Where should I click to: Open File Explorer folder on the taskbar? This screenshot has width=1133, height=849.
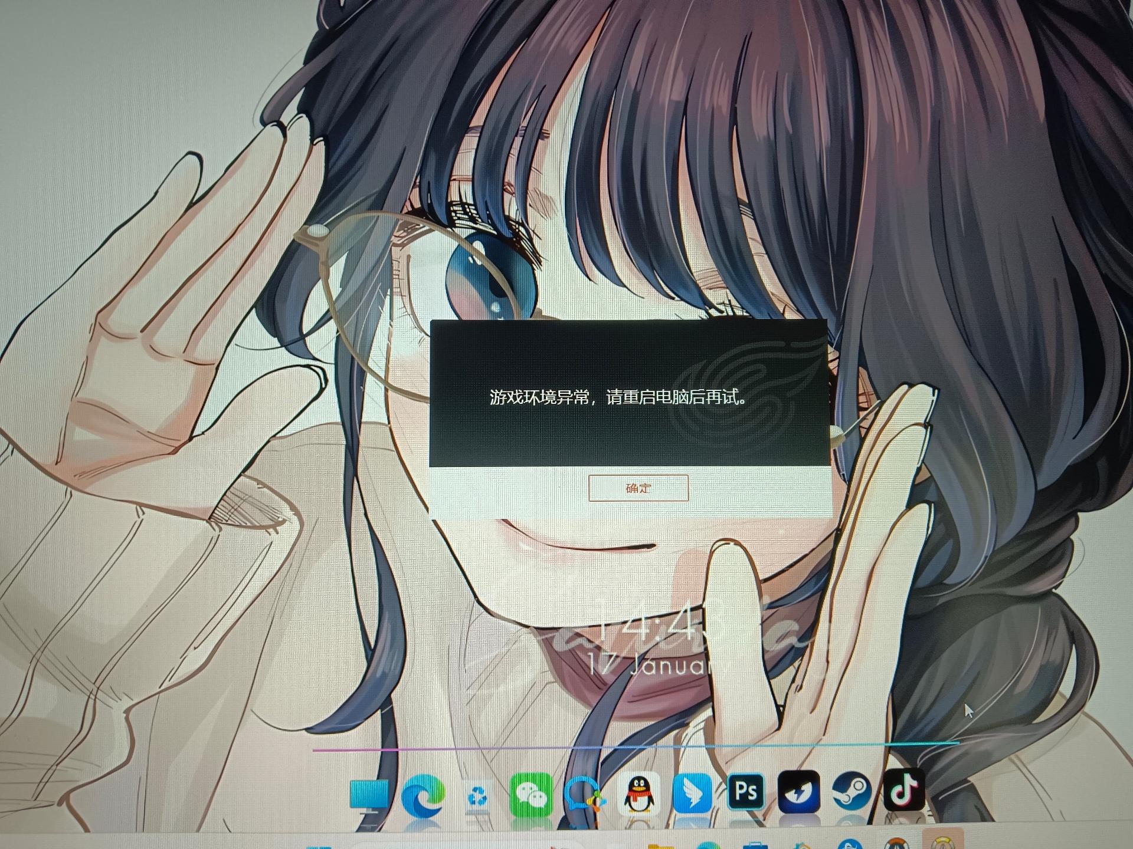click(662, 846)
